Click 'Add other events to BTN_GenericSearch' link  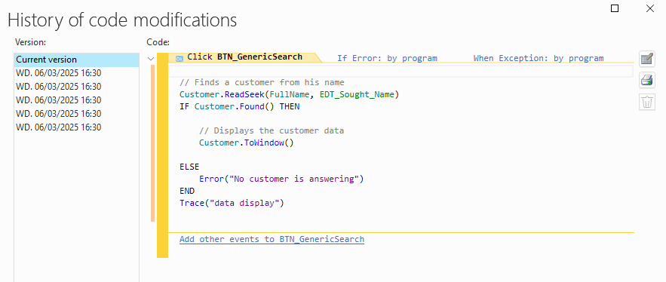tap(272, 240)
